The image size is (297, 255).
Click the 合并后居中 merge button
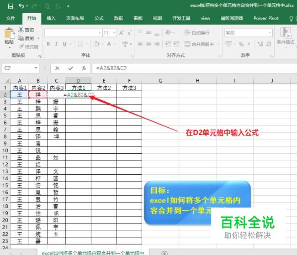point(199,44)
